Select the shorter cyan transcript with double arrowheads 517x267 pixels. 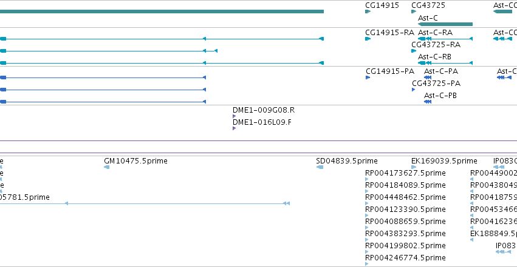(x=109, y=51)
